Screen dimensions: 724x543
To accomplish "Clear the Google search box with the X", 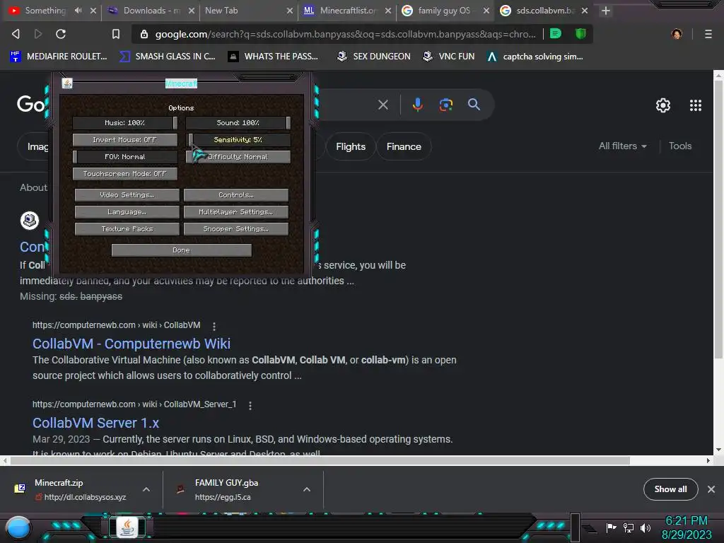I will tap(383, 105).
